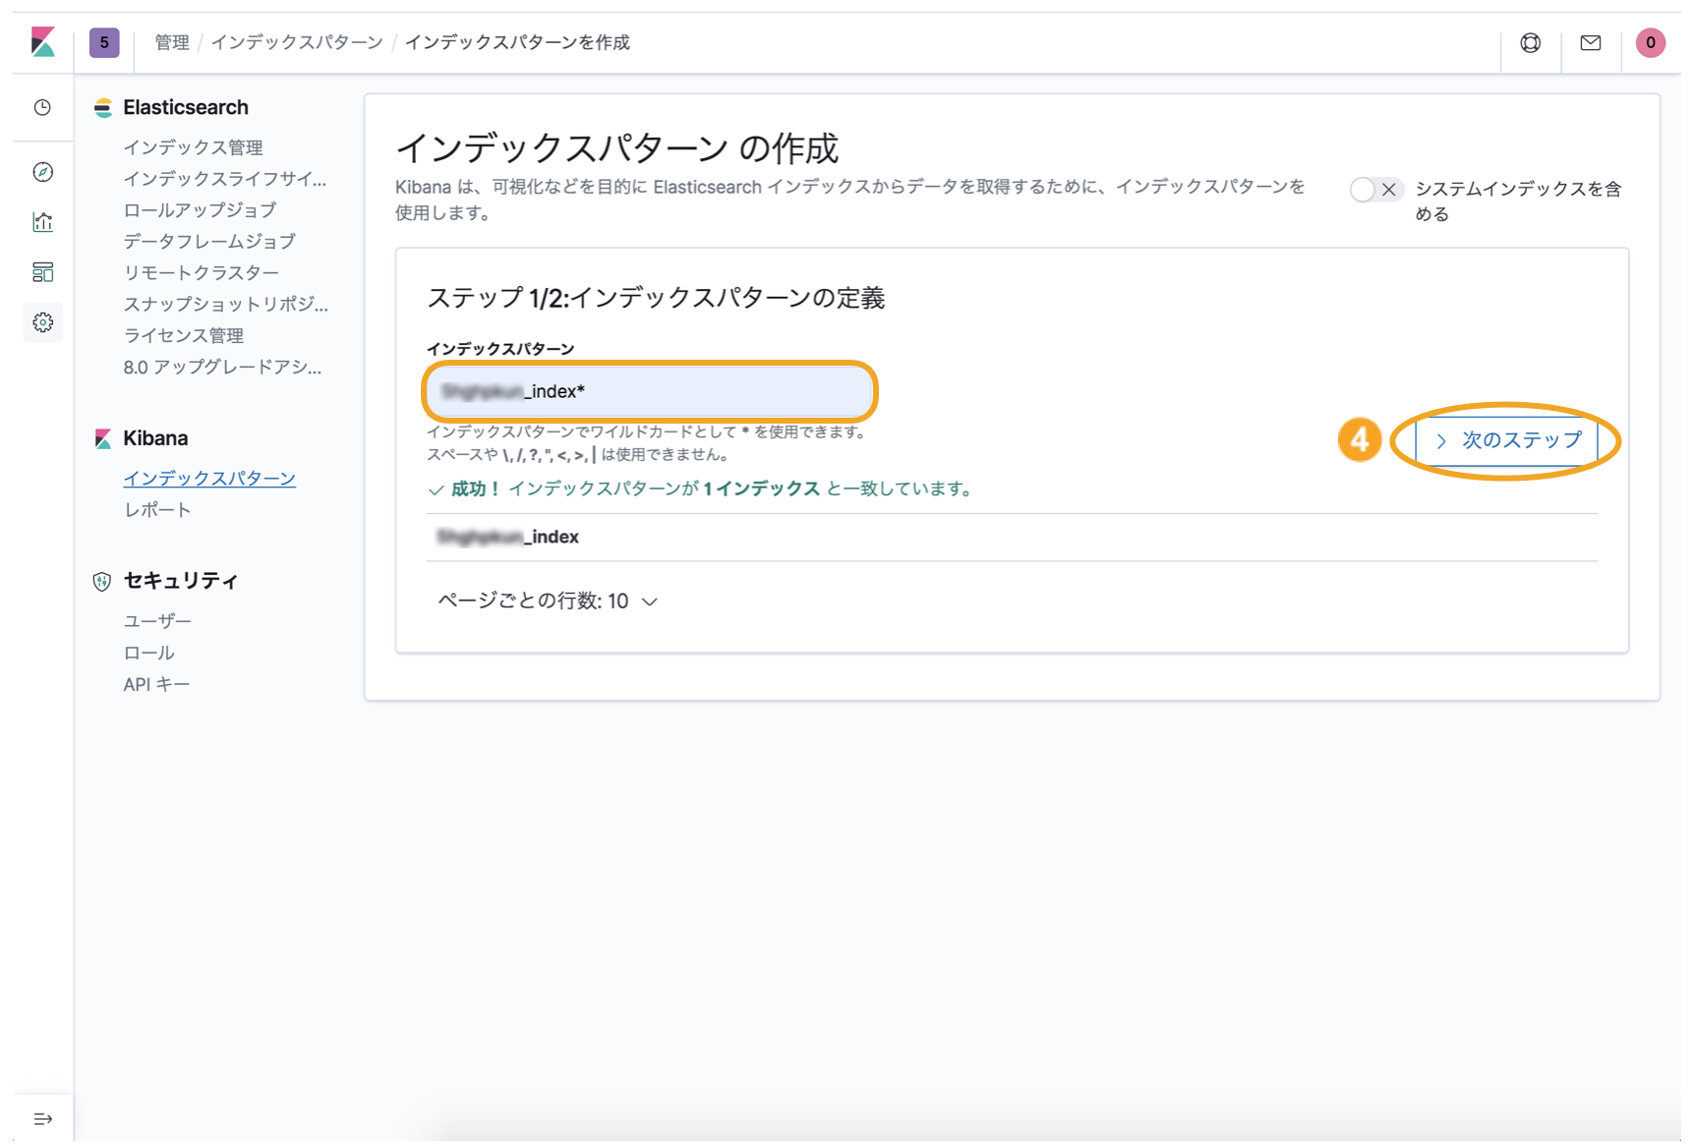Viewport: 1691px width, 1148px height.
Task: Click the セキュリティ section heading
Action: (x=181, y=581)
